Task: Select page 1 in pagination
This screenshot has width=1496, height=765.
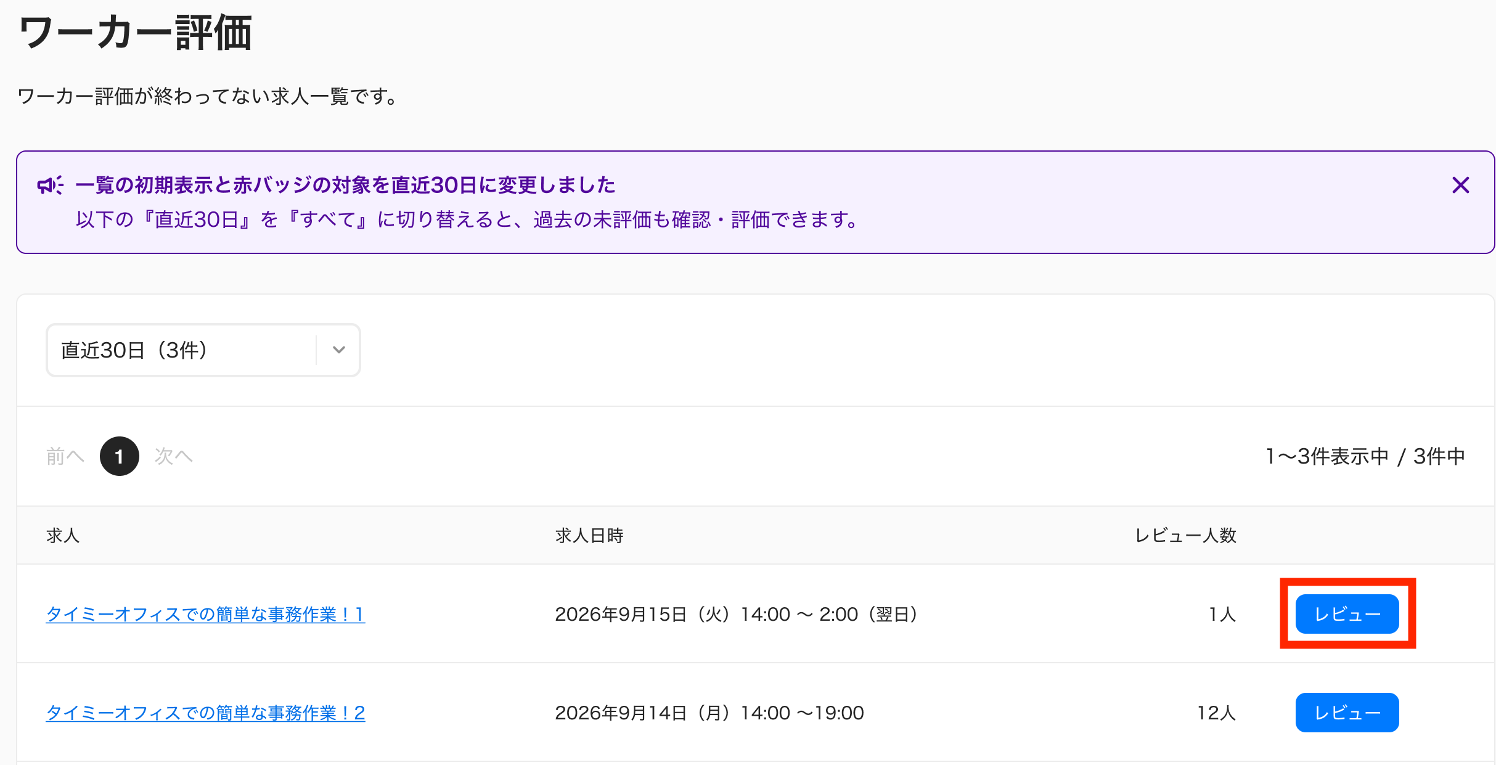Action: (x=120, y=456)
